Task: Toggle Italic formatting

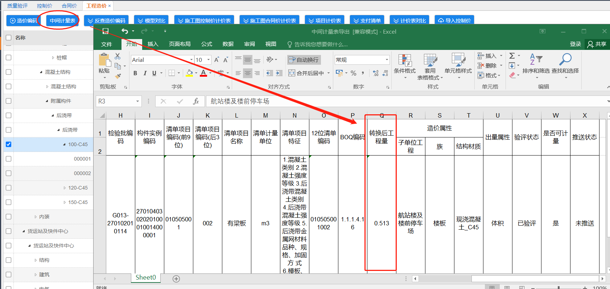Action: pyautogui.click(x=145, y=73)
